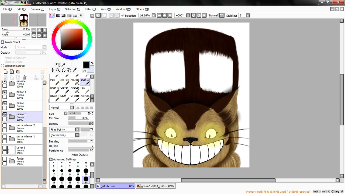Hide the pelaje 1 layer folder
Screen dimensions: 345x194
pyautogui.click(x=5, y=92)
